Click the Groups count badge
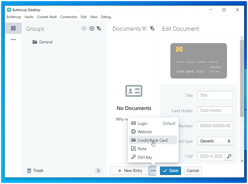 click(x=84, y=29)
